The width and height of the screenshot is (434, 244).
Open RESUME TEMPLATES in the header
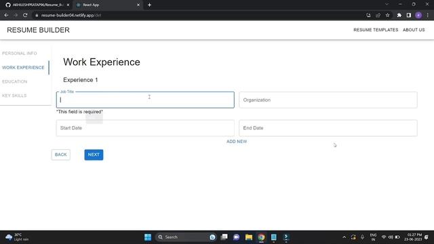coord(376,30)
